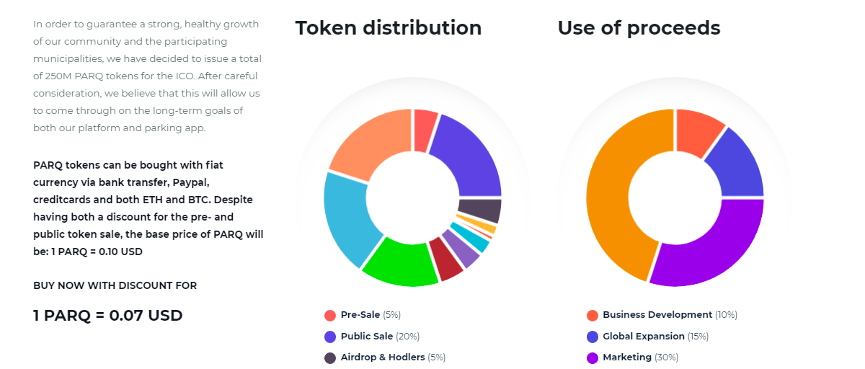This screenshot has height=369, width=865.
Task: Click the dark gray Airdrop segment in token chart
Action: coord(481,210)
